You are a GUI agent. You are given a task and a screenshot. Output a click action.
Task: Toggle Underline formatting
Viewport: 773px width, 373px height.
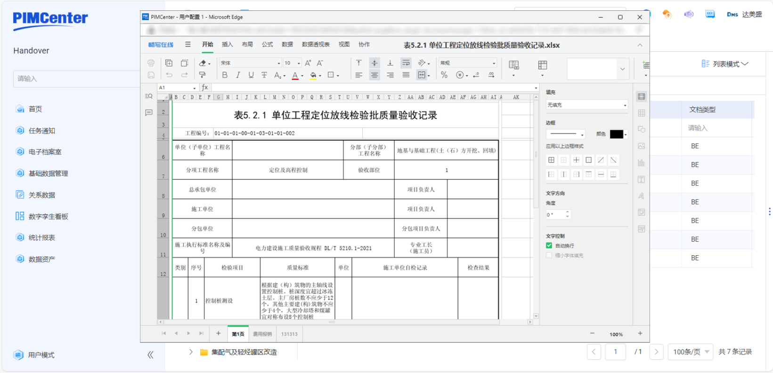click(x=251, y=75)
